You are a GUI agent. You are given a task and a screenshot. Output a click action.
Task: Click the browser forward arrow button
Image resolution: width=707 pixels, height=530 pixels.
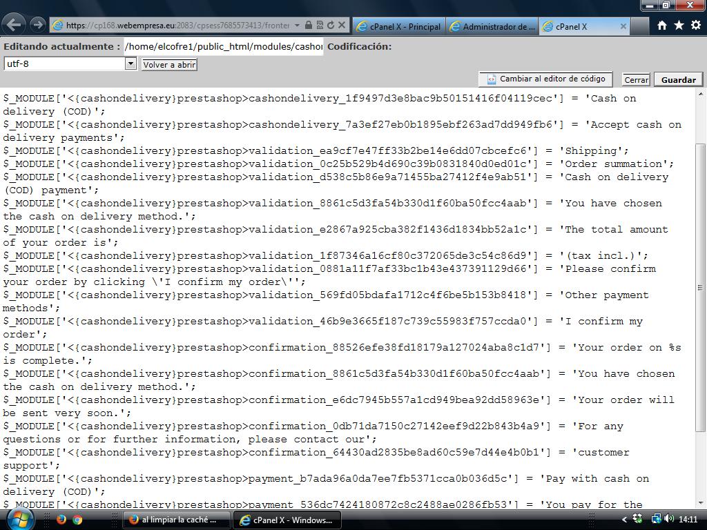(38, 25)
